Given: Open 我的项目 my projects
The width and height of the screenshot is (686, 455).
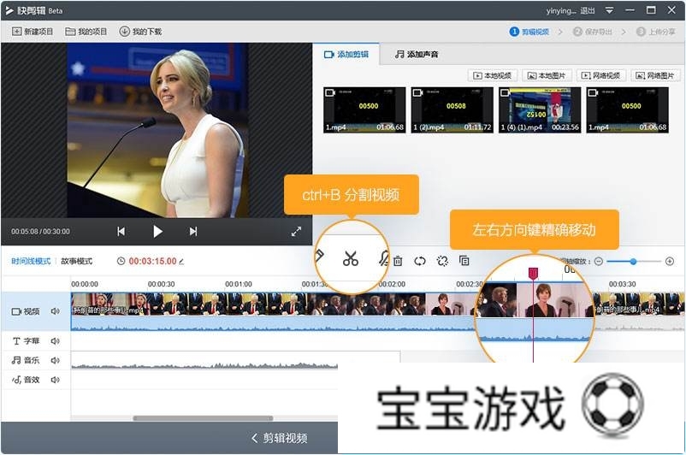Looking at the screenshot, I should (x=86, y=32).
